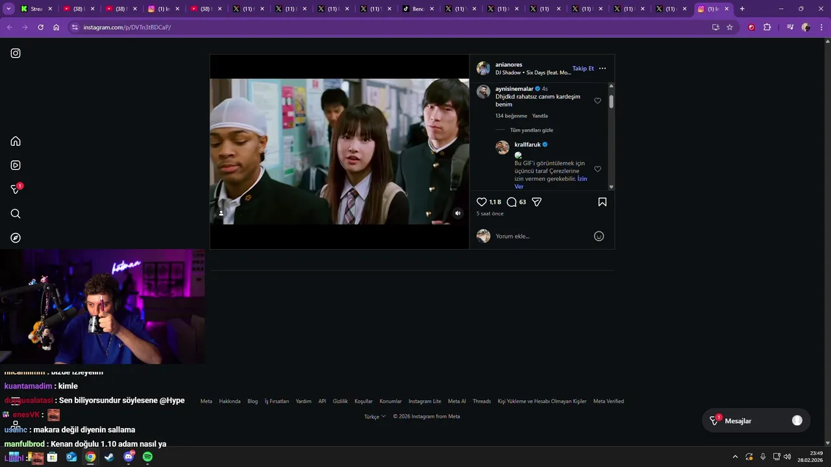Share the post with the send icon
Image resolution: width=831 pixels, height=467 pixels.
pyautogui.click(x=537, y=202)
